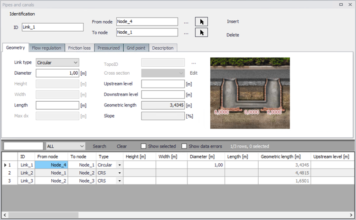
Task: Select Link_2 ID cell in table
Action: pos(26,173)
